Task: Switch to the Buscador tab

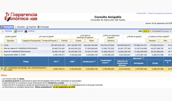Action: click(x=20, y=27)
